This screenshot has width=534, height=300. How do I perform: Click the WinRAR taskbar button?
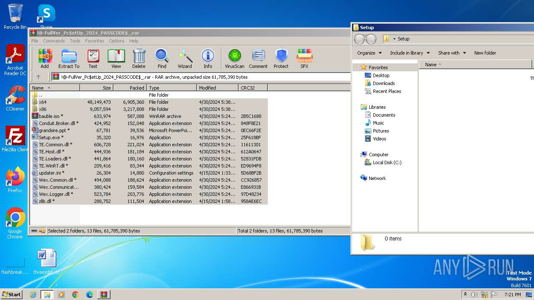click(x=103, y=295)
